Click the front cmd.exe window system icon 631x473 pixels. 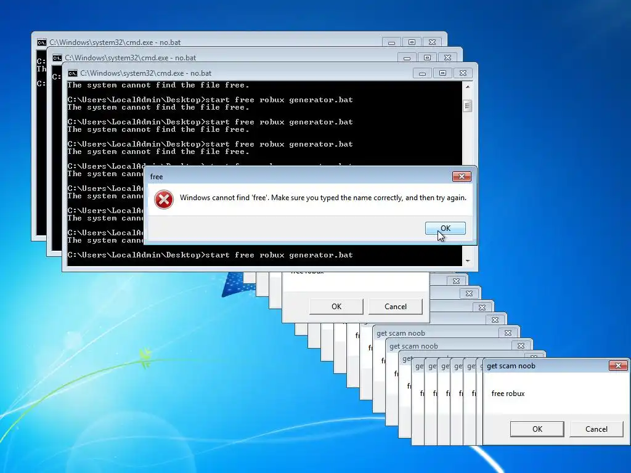pos(73,73)
